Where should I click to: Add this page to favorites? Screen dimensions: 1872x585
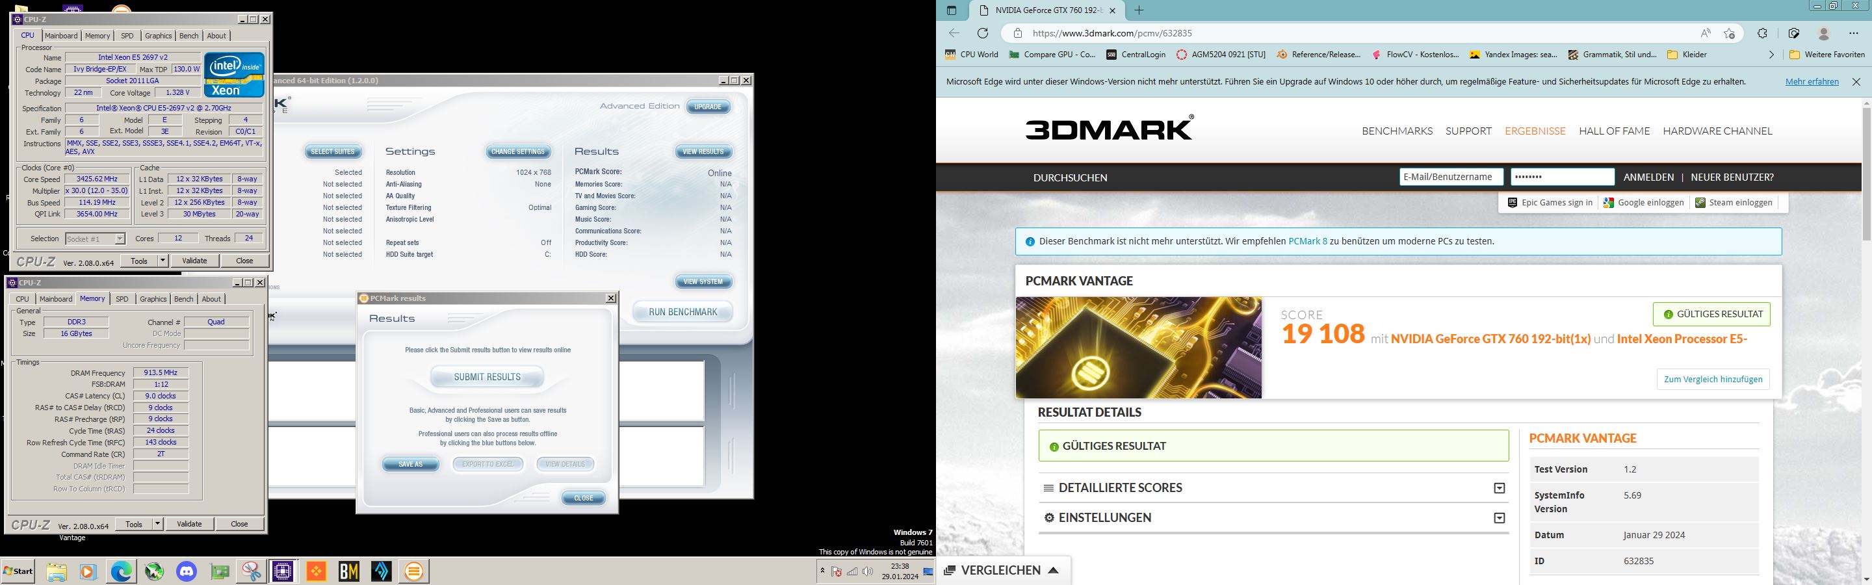pos(1730,33)
